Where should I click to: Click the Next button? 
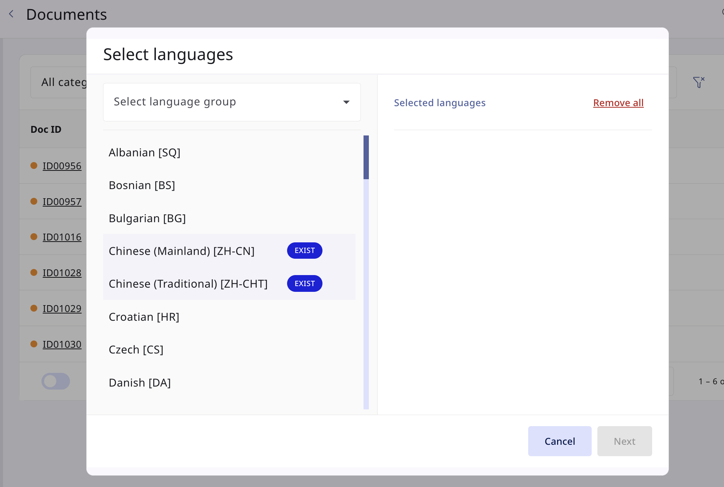coord(624,441)
